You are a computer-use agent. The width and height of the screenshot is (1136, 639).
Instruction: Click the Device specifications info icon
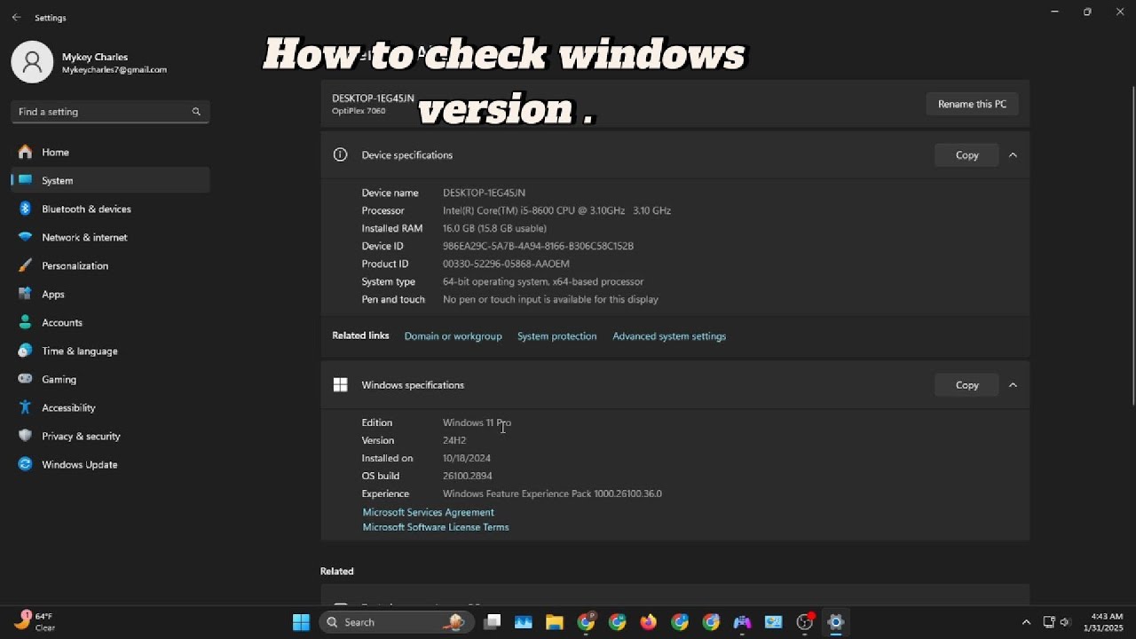340,154
